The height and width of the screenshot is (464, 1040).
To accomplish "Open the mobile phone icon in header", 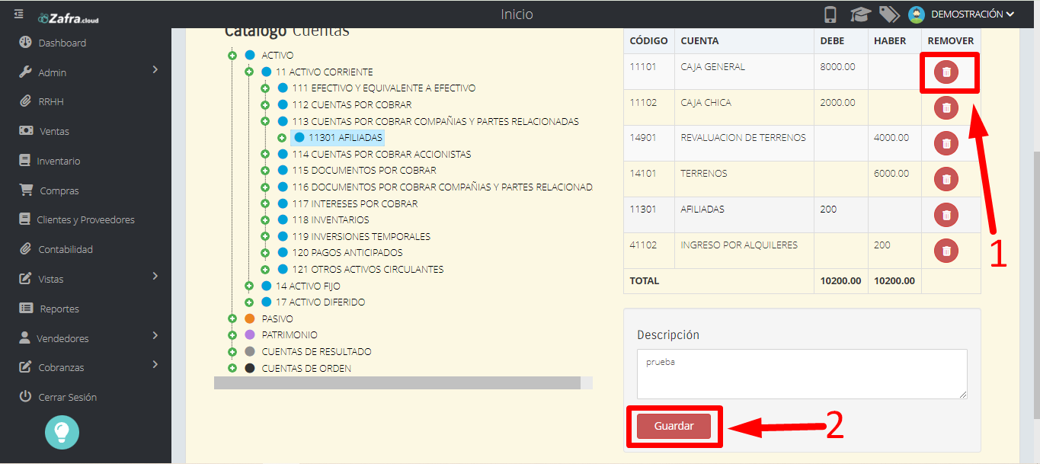I will click(x=831, y=14).
